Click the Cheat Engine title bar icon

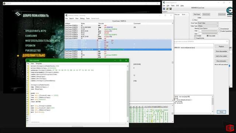point(164,3)
